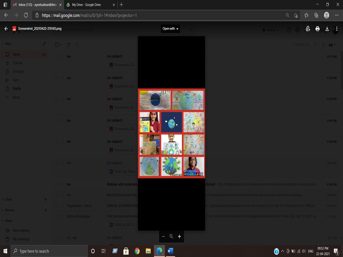Viewport: 343px width, 257px height.
Task: Open the Webinar email row
Action: tap(197, 185)
